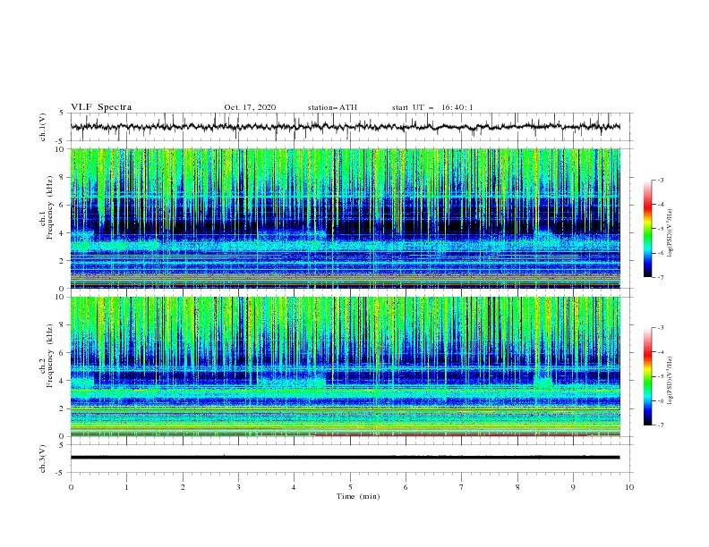Click the "4" tick on the time axis
This screenshot has width=709, height=547.
click(294, 487)
